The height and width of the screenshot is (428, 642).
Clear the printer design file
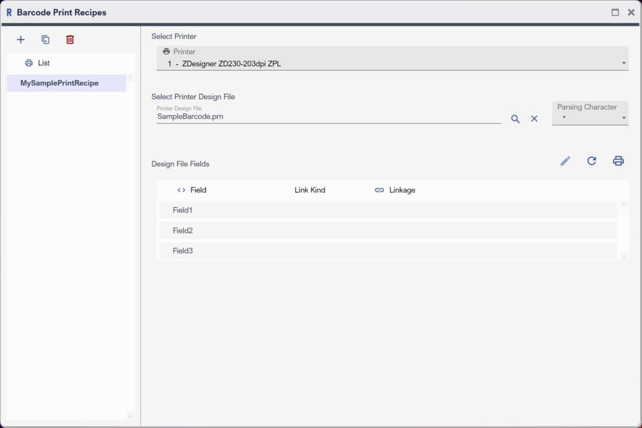point(534,119)
